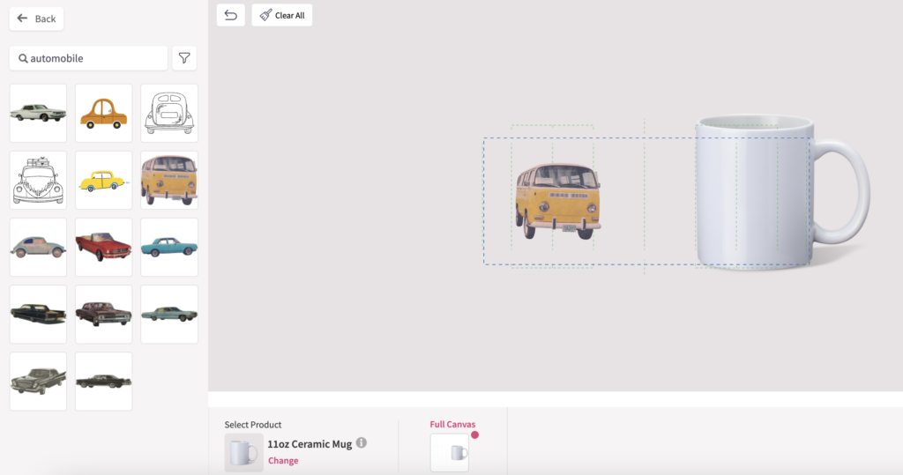
Task: Pick the line-drawn beetle rear view clipart
Action: coord(169,113)
